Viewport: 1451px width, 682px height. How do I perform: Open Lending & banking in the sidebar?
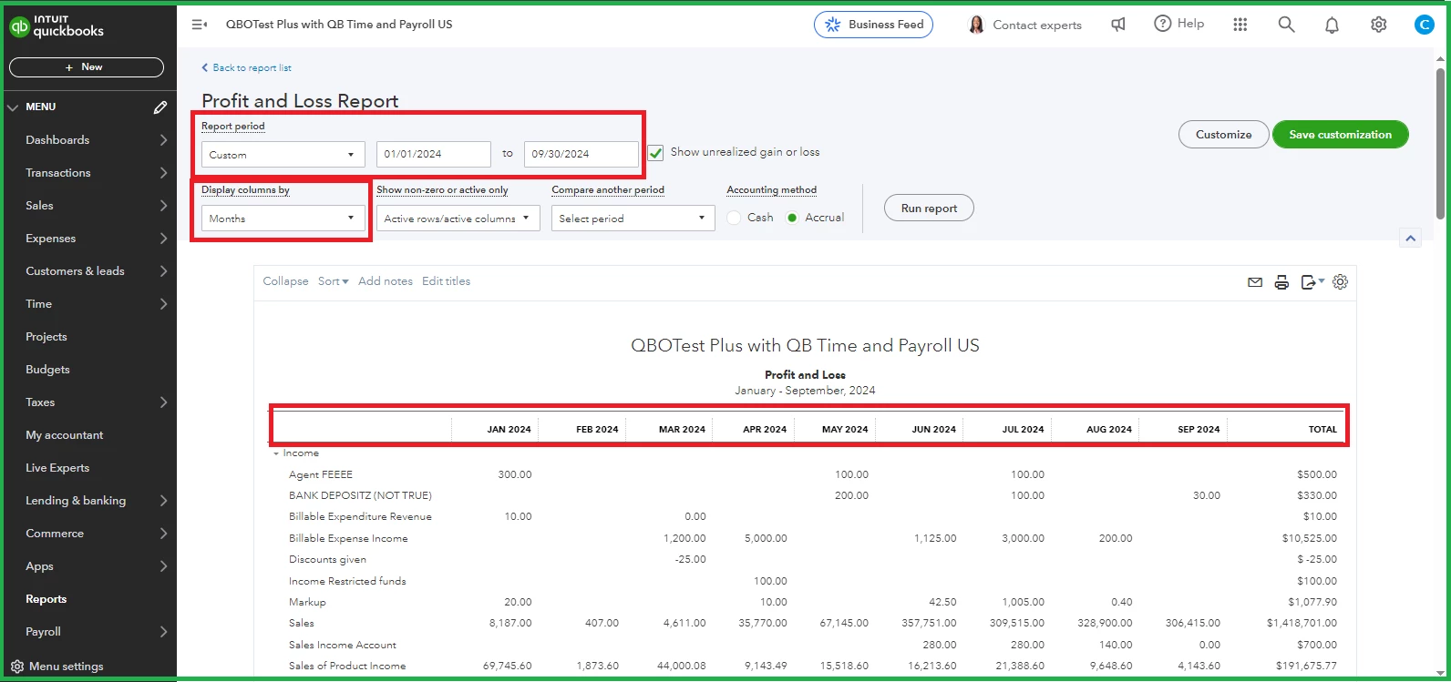pos(76,501)
